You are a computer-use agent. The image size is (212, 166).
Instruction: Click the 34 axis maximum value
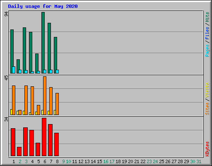tap(6, 119)
